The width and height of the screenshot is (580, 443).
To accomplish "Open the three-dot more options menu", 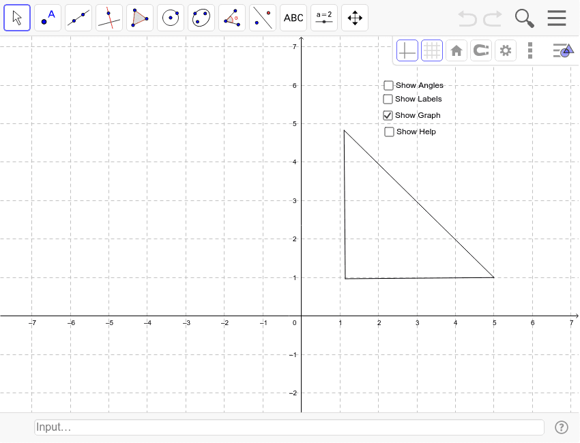I will (x=530, y=50).
